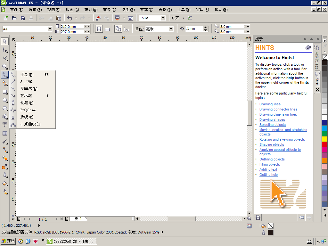Screen dimensions: 328x246
Task: Toggle the color proofing icon in status bar
Action: point(249,226)
